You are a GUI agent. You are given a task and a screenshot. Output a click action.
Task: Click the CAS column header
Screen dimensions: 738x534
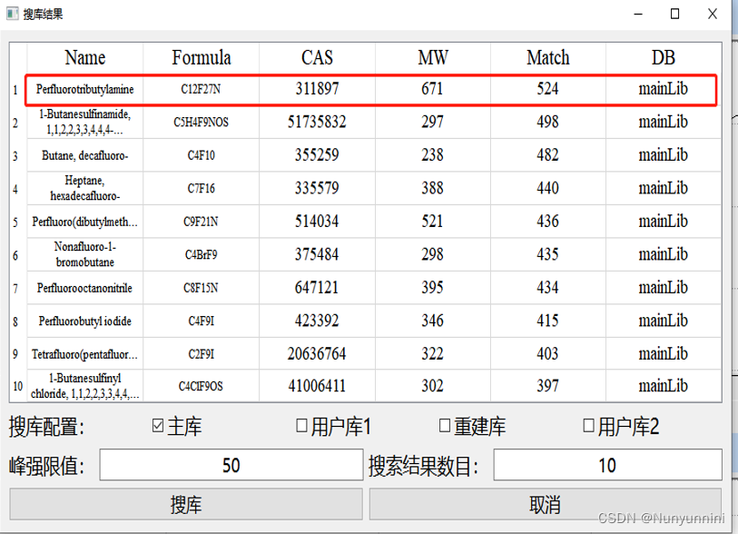pyautogui.click(x=316, y=57)
